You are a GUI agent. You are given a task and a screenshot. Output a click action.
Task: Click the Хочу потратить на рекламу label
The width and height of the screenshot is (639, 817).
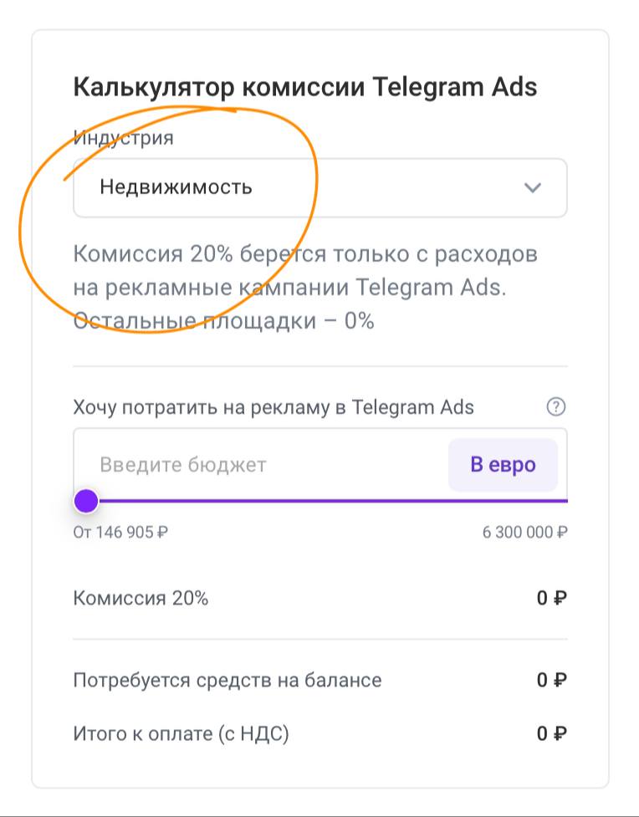click(x=273, y=407)
